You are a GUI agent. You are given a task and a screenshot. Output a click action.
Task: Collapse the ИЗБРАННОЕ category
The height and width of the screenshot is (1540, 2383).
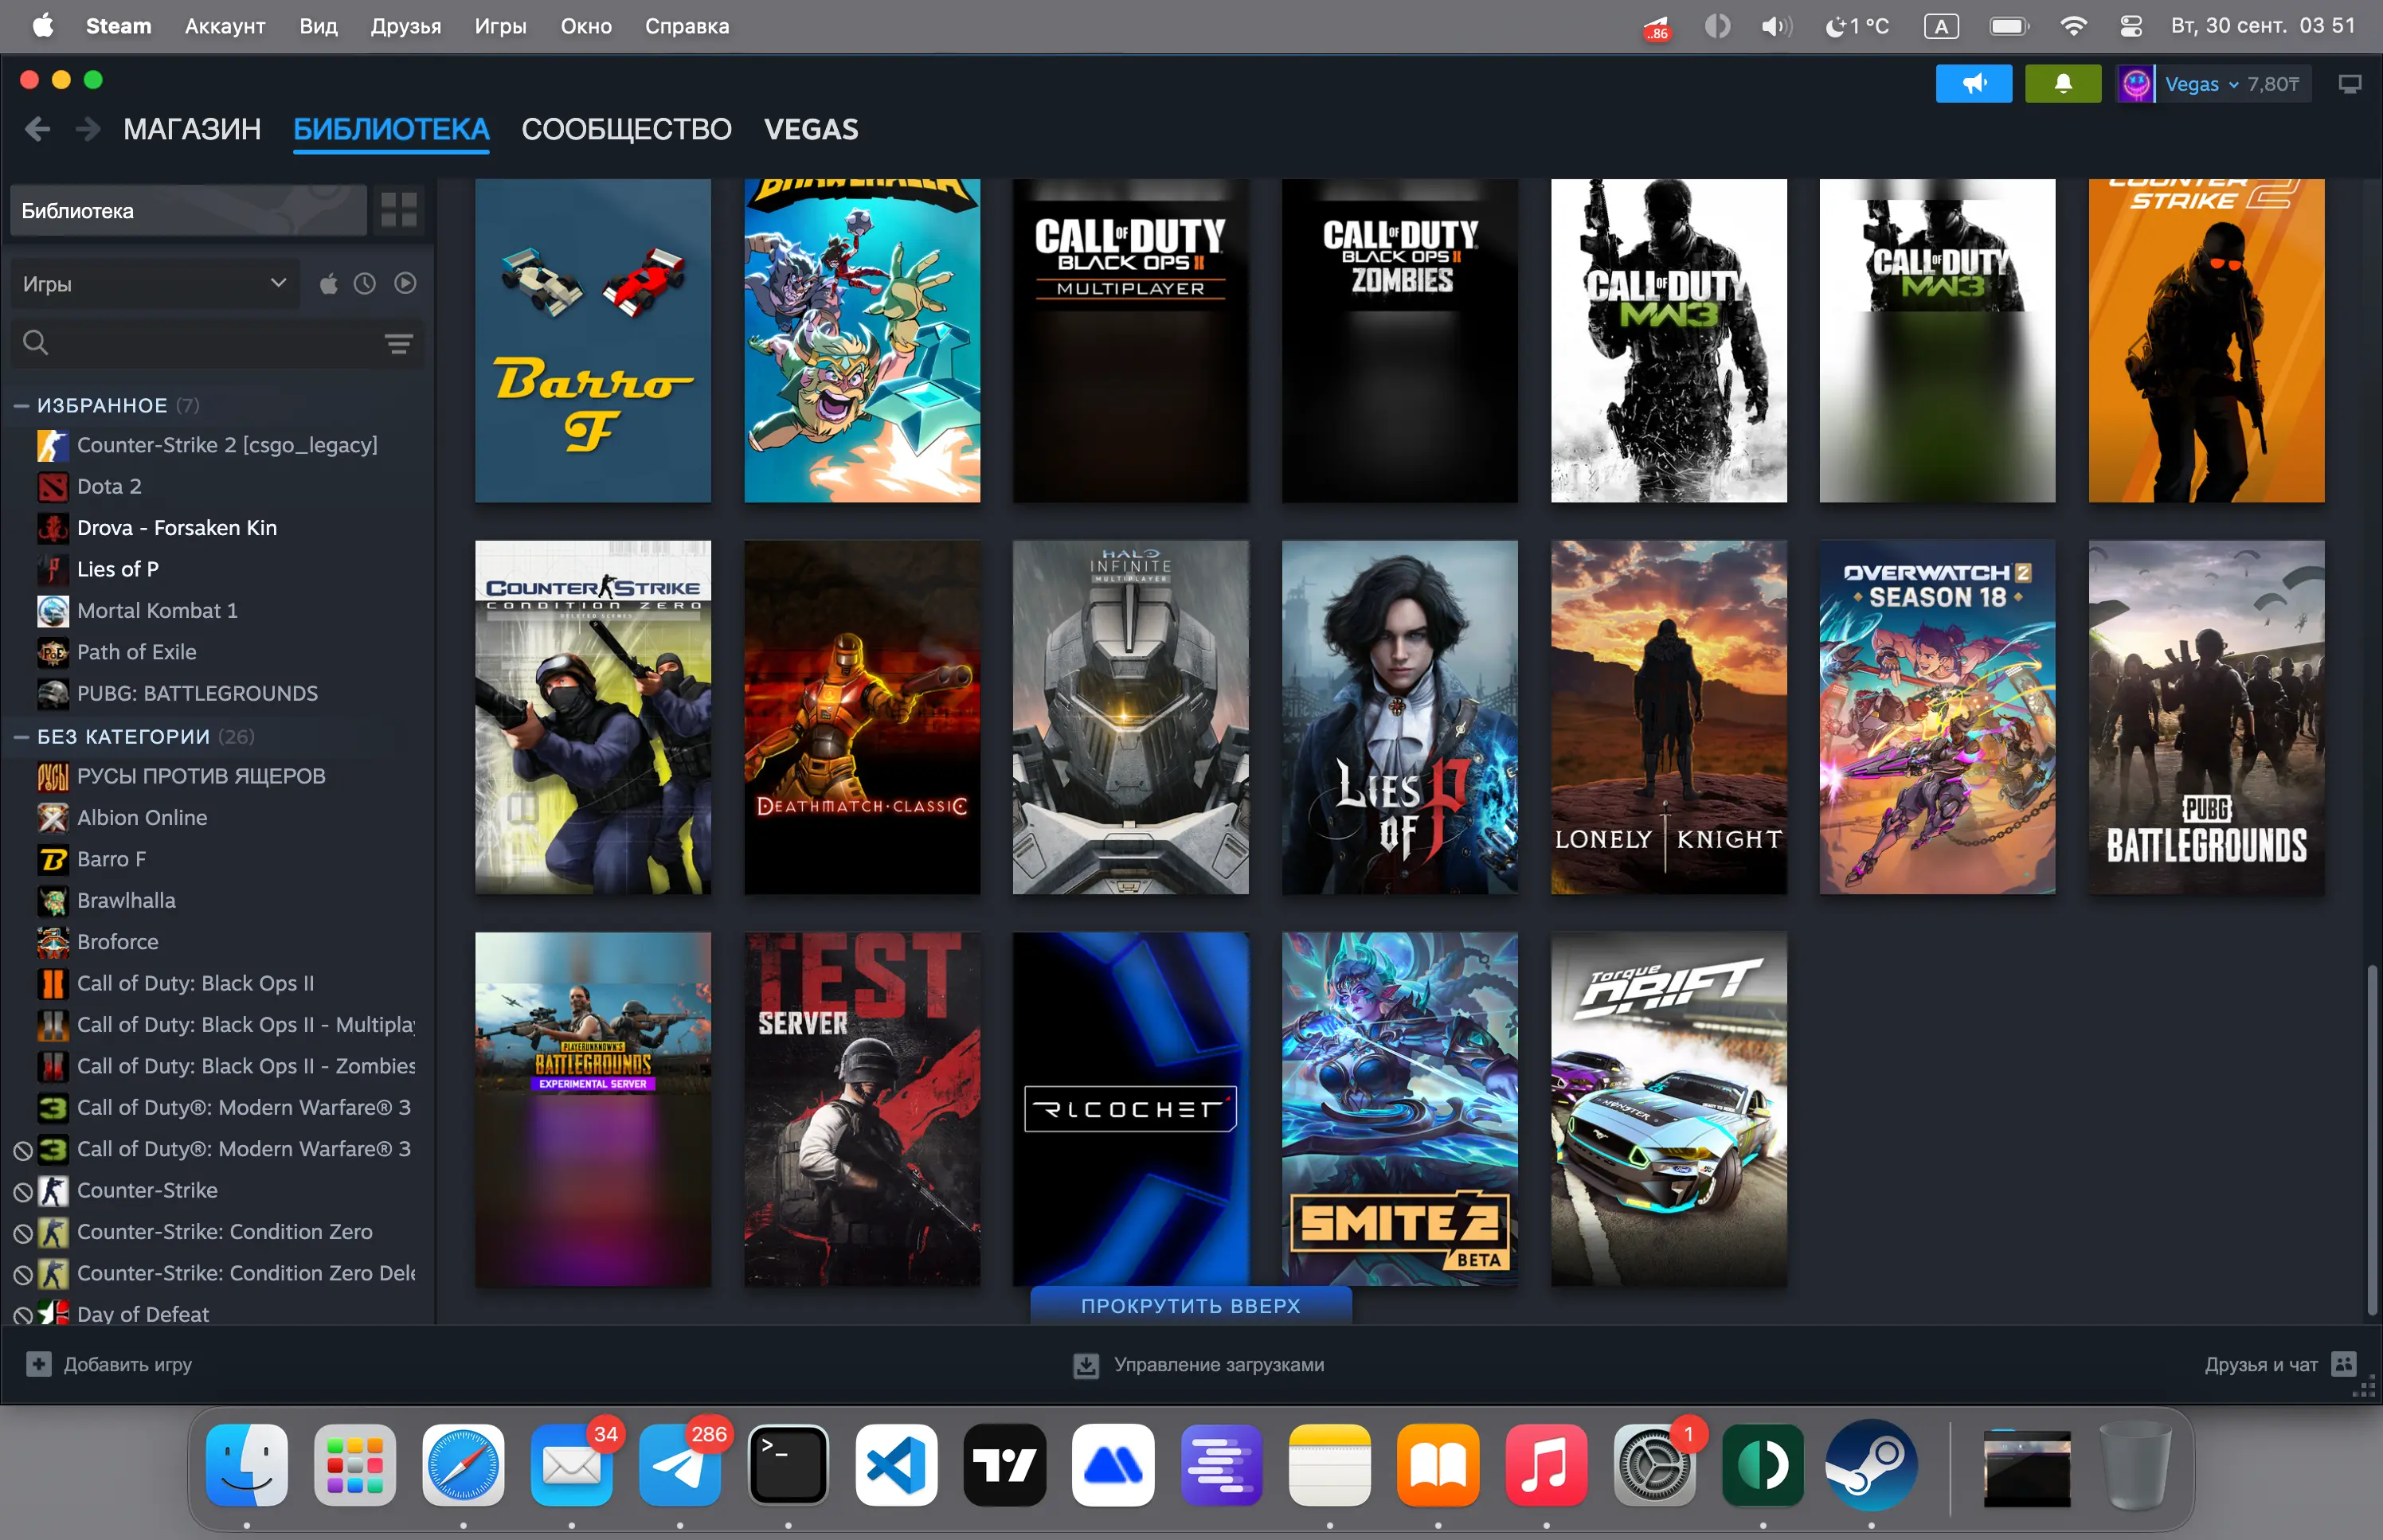(21, 405)
